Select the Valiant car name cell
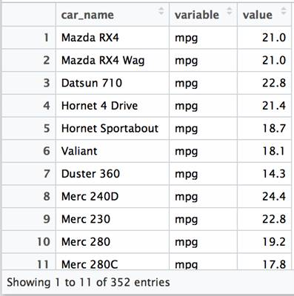This screenshot has width=294, height=296. (x=113, y=151)
